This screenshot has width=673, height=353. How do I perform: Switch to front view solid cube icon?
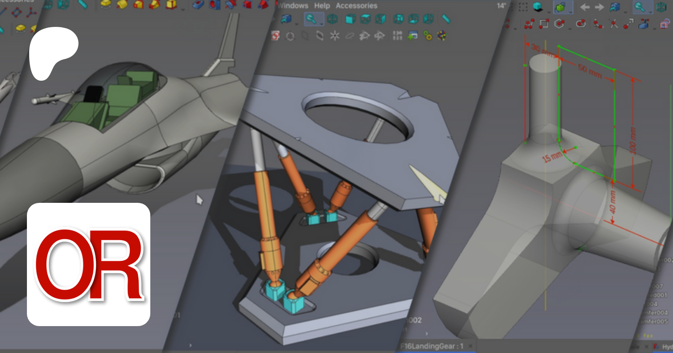coord(350,19)
